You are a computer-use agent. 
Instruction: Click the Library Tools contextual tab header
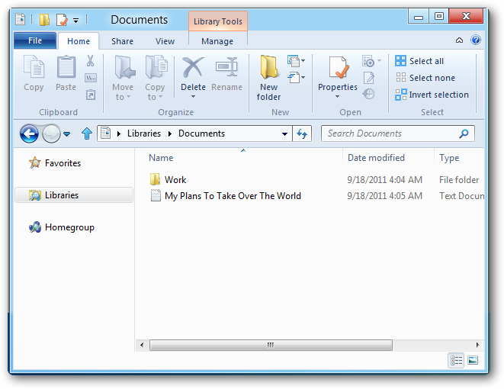217,21
